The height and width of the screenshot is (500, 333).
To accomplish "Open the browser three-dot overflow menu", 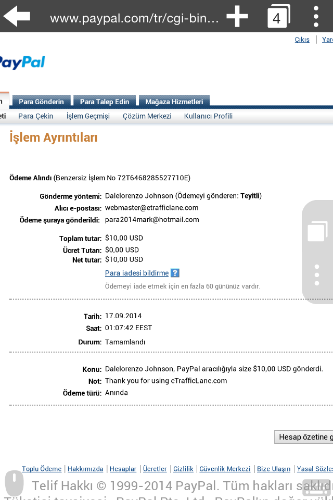I will (x=316, y=16).
